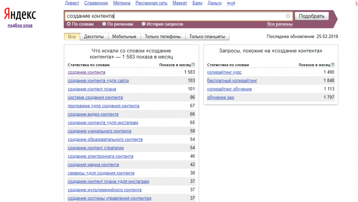This screenshot has width=358, height=202.
Task: Open создание контента +для инстаграм link
Action: [103, 123]
